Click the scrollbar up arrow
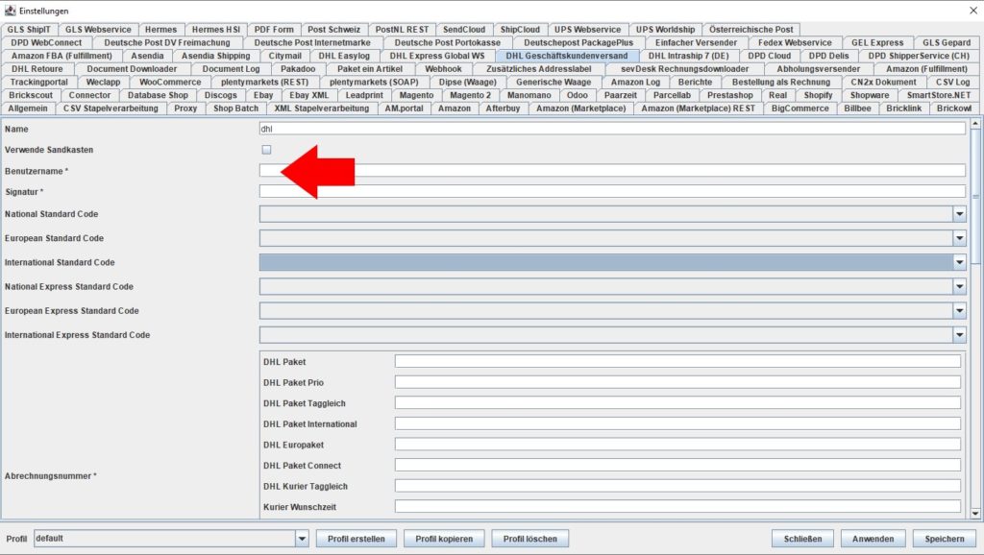Screen dimensions: 984x555 (x=975, y=124)
